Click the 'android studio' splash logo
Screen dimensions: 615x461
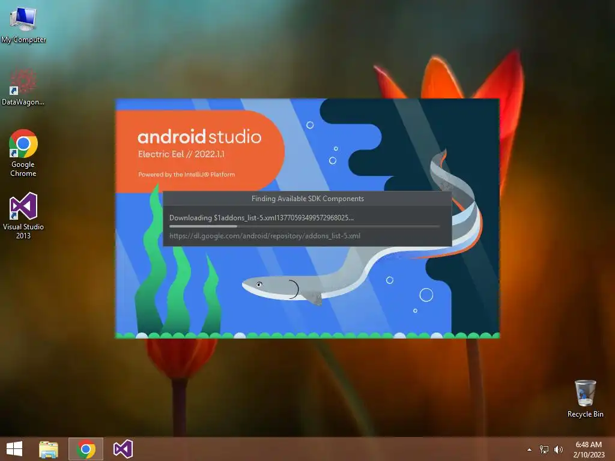point(199,137)
